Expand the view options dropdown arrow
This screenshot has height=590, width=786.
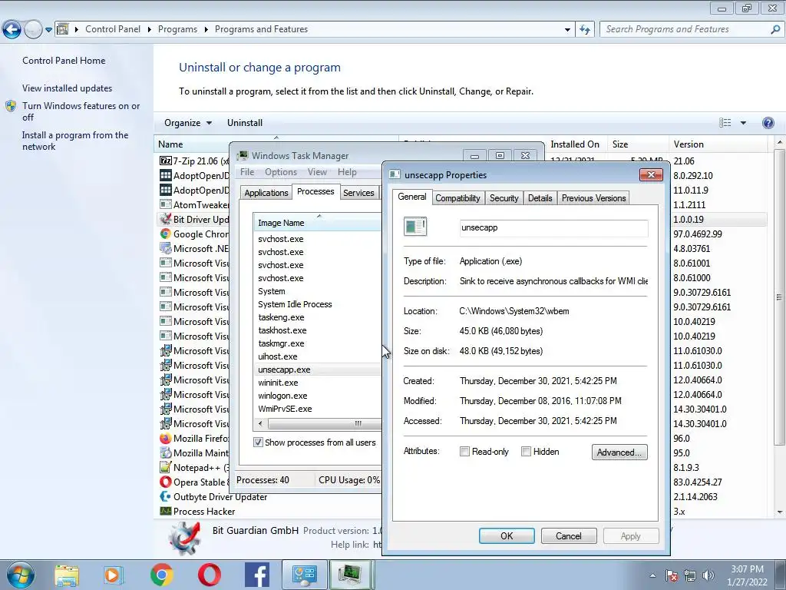click(743, 123)
